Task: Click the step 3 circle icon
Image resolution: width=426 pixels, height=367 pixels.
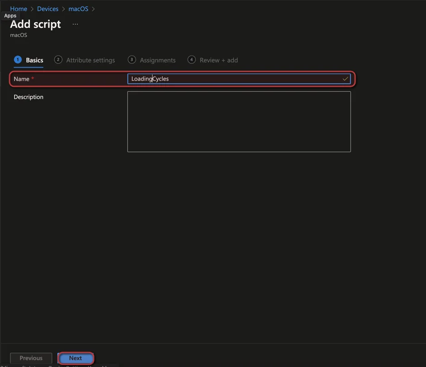Action: tap(132, 60)
